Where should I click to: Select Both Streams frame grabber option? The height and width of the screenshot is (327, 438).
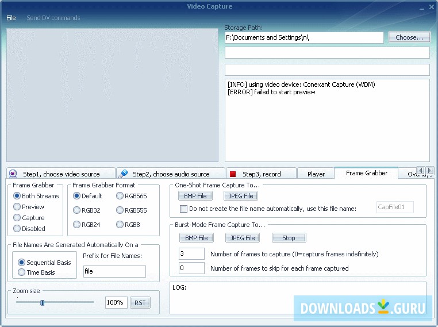coord(36,196)
